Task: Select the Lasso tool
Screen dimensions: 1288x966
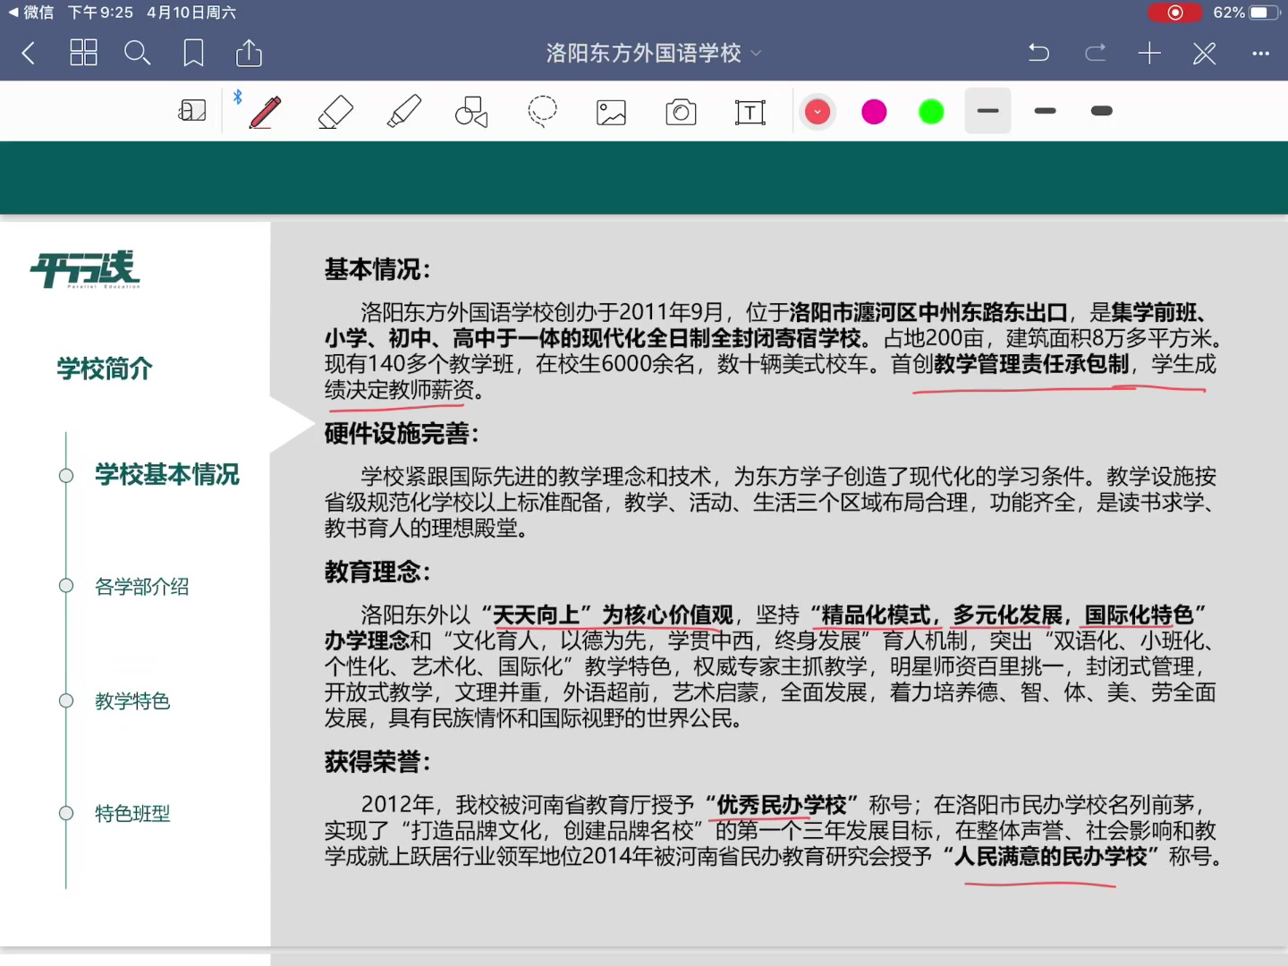Action: point(542,112)
